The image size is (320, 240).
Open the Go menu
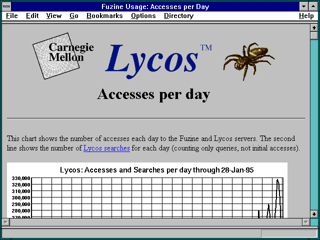pyautogui.click(x=74, y=15)
